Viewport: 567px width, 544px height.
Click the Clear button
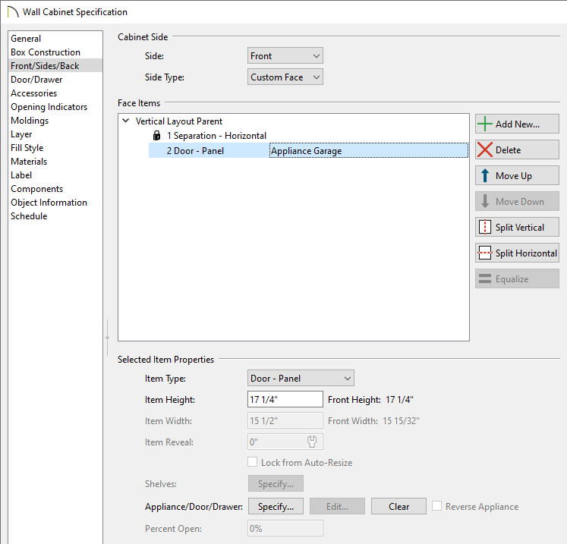398,506
